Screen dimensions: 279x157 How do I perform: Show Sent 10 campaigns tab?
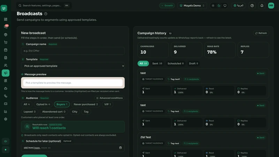coord(157,63)
